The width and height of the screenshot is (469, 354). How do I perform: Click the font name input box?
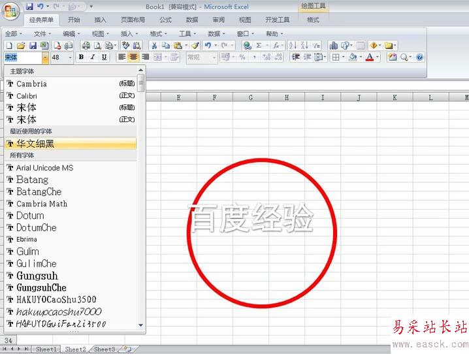point(23,57)
